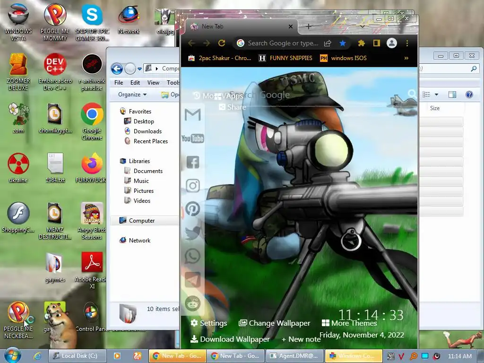Click the Explorer search magnifier
484x363 pixels.
pos(474,69)
